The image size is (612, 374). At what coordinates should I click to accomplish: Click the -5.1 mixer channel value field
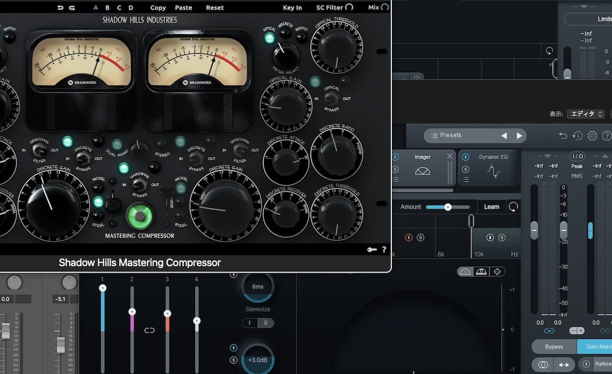click(61, 299)
